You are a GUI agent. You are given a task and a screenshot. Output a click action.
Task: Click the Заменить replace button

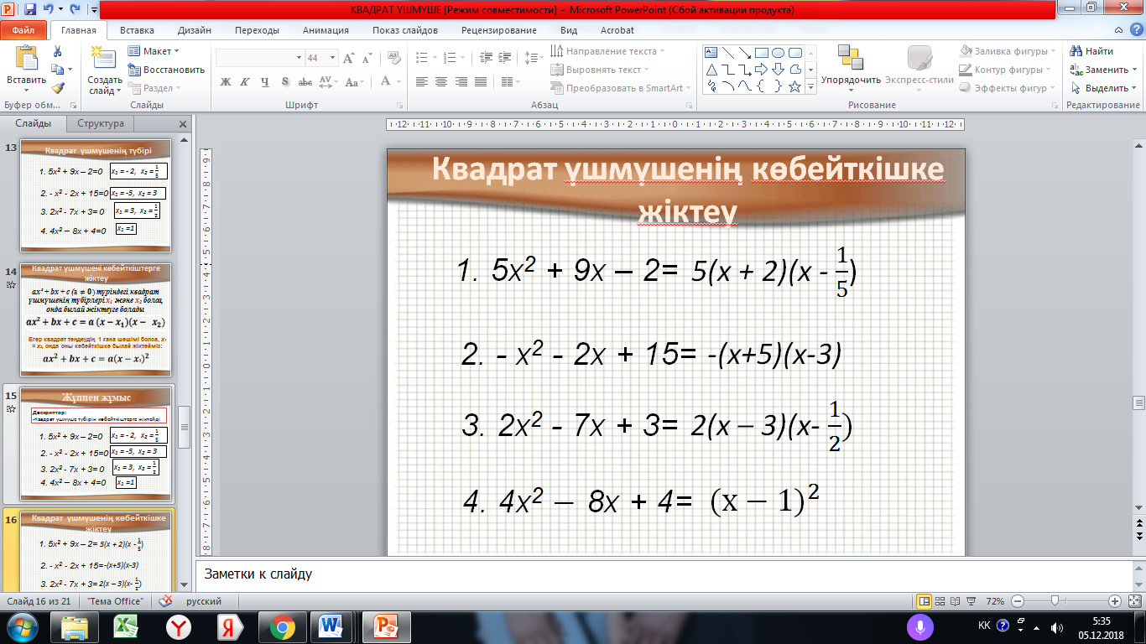1104,70
